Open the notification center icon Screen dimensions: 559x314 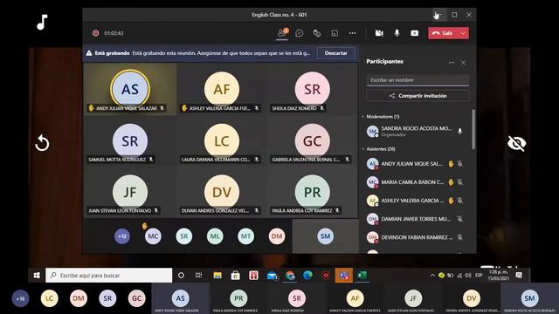click(x=519, y=276)
